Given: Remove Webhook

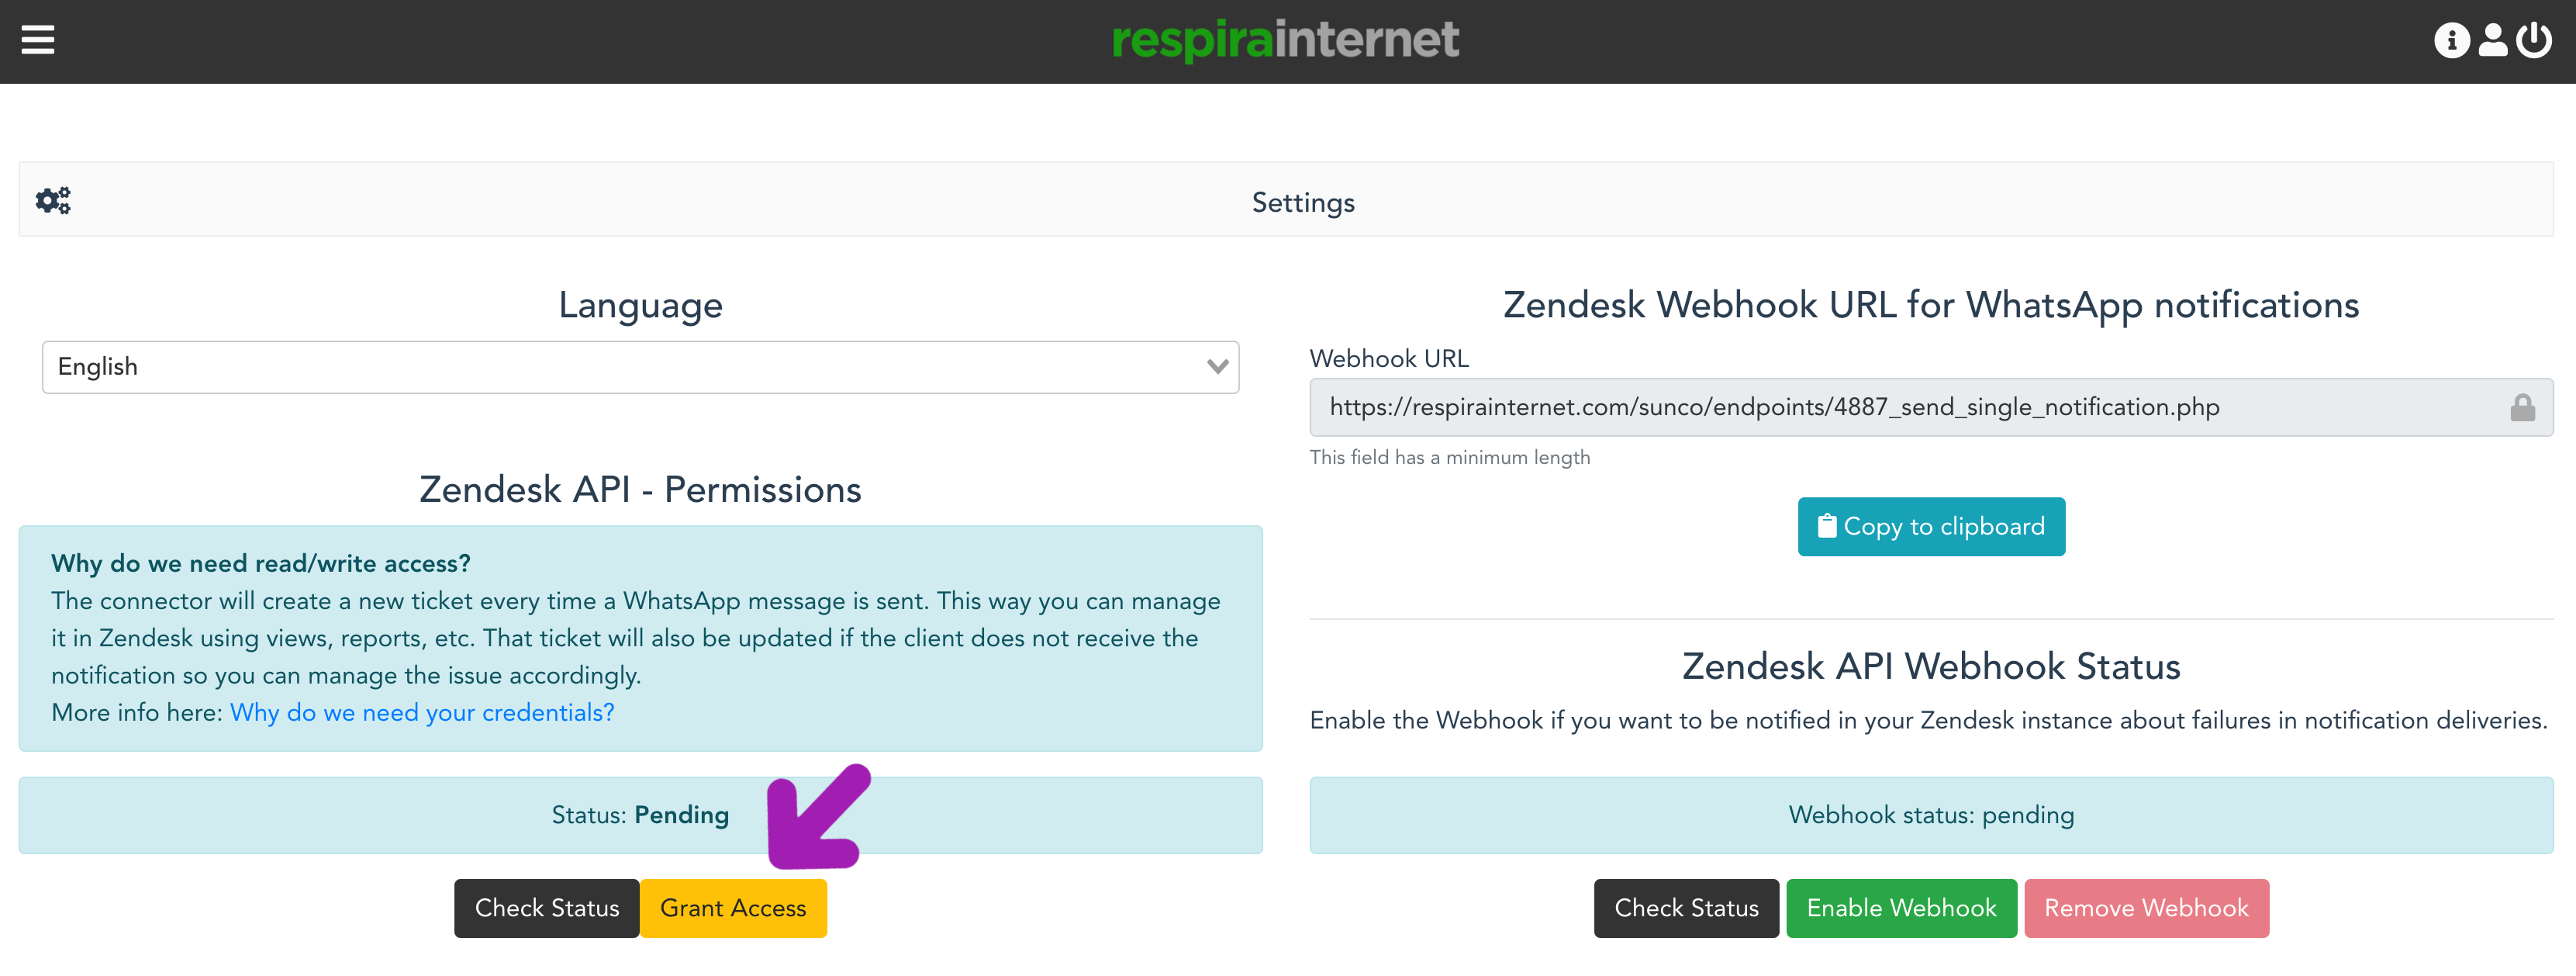Looking at the screenshot, I should 2146,908.
